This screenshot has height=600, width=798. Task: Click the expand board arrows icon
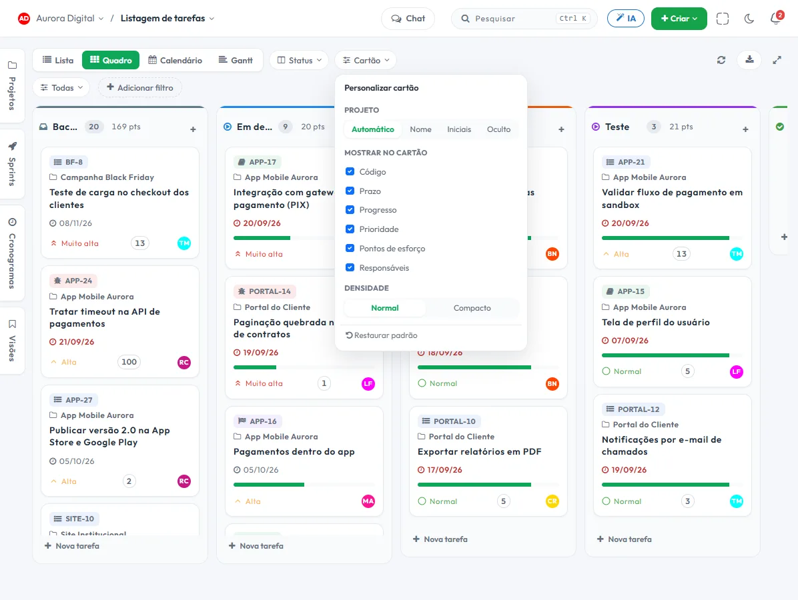click(x=777, y=60)
